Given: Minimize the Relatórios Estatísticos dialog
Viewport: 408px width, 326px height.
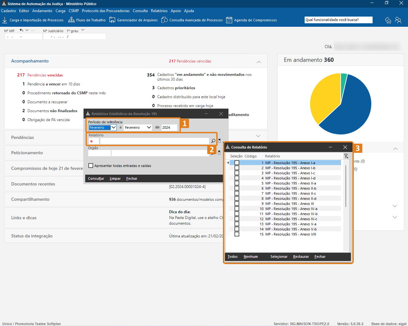Looking at the screenshot, I should click(206, 114).
